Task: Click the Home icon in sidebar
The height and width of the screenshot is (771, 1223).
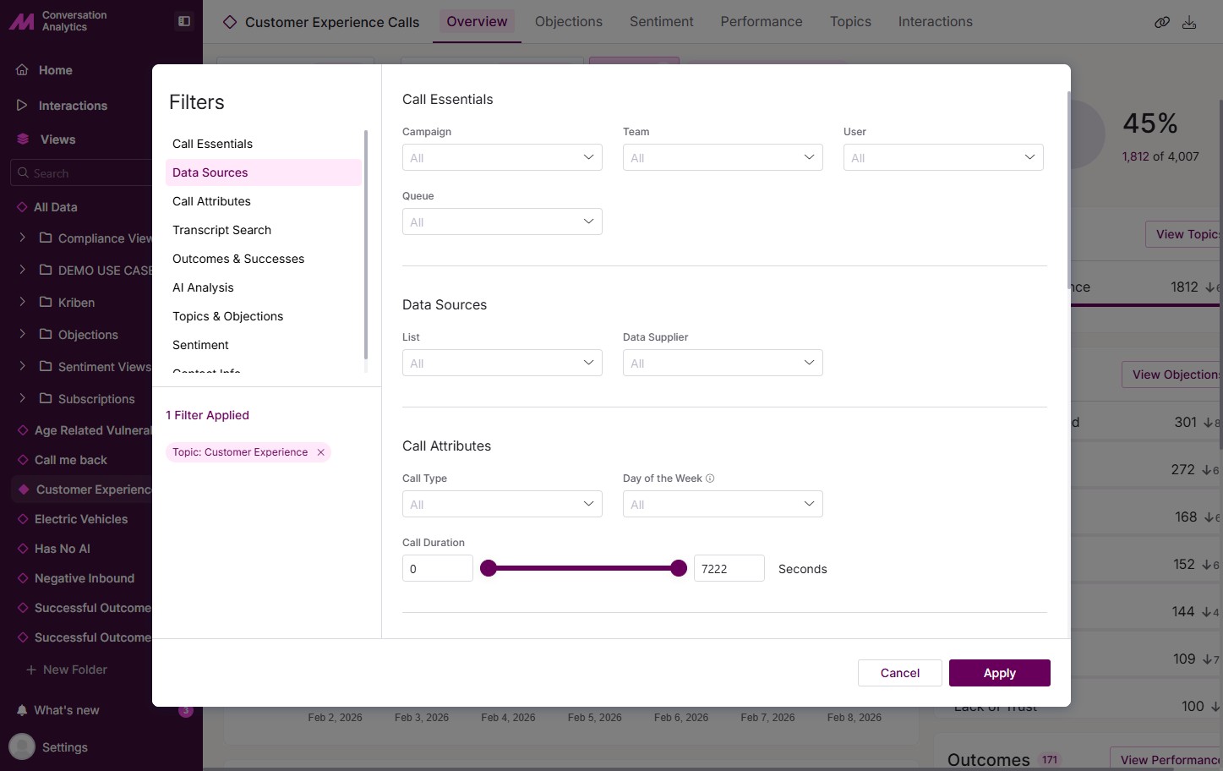Action: [x=23, y=70]
